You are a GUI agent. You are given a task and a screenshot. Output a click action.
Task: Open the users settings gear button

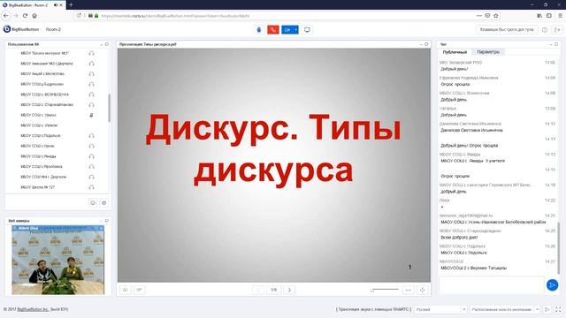tap(104, 202)
